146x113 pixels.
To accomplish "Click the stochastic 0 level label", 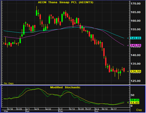I will coord(132,106).
